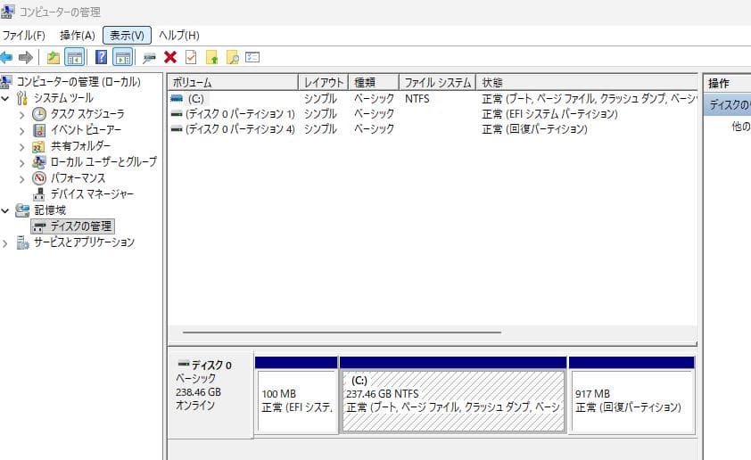Click the Computer Management app icon in title bar
The image size is (751, 460).
coord(7,11)
